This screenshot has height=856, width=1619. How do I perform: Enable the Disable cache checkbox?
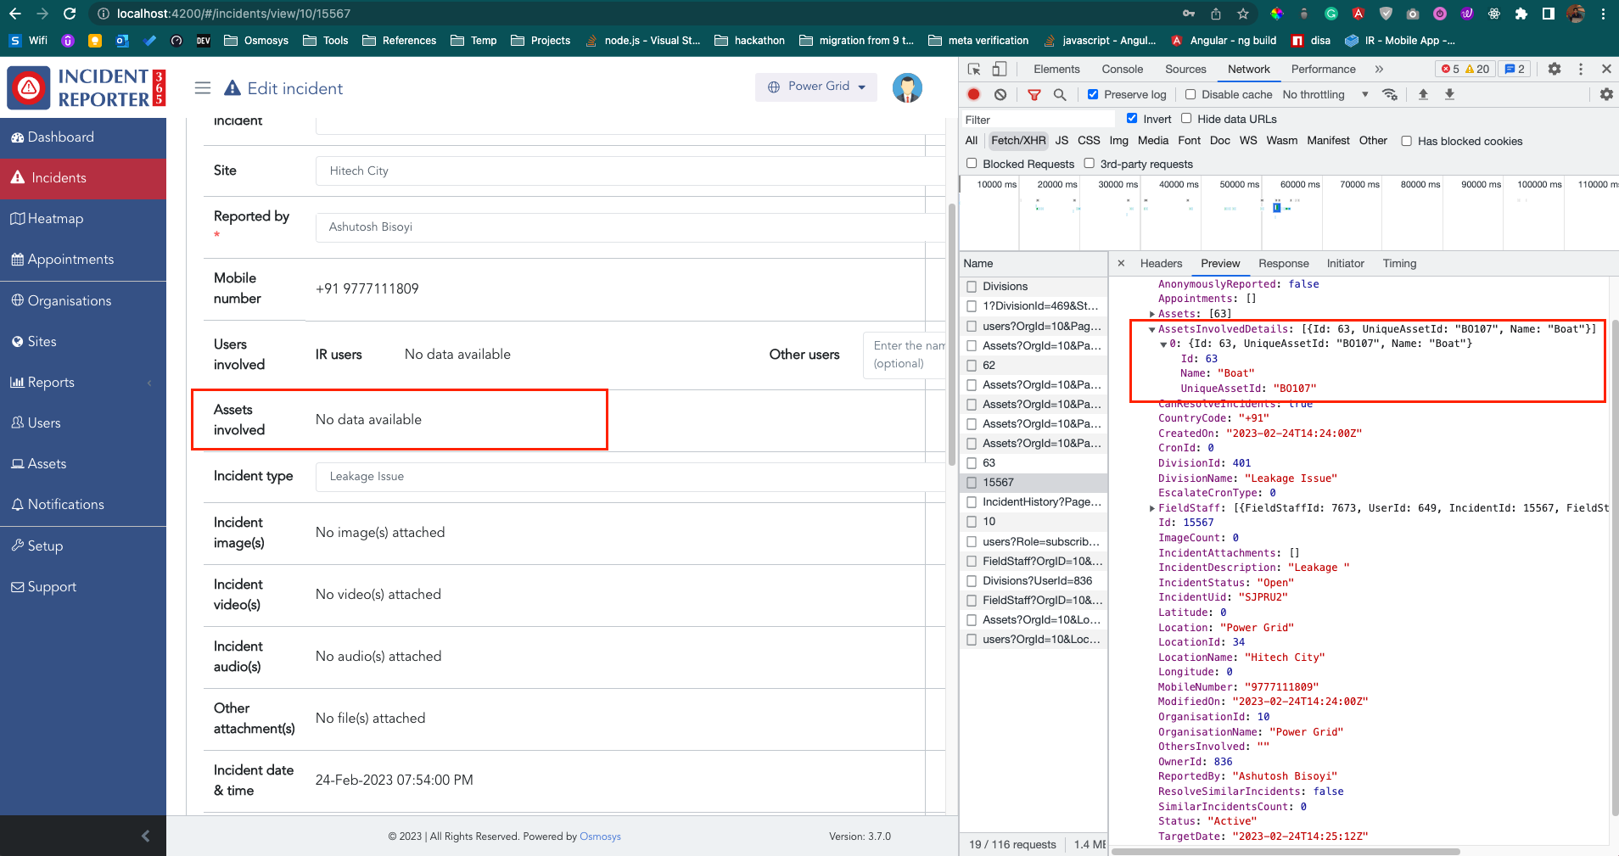pos(1190,95)
